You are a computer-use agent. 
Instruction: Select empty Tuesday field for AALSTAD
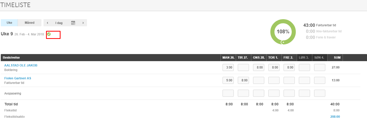pyautogui.click(x=243, y=67)
